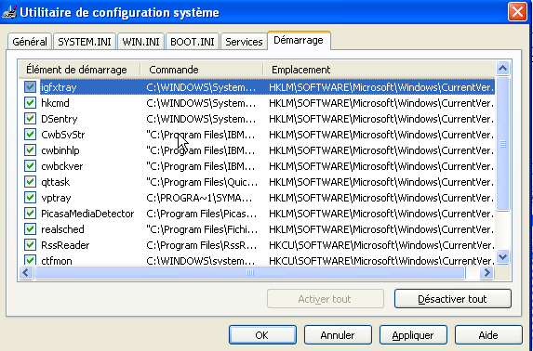Click the system configuration utility title bar icon
The width and height of the screenshot is (533, 351).
coord(9,12)
